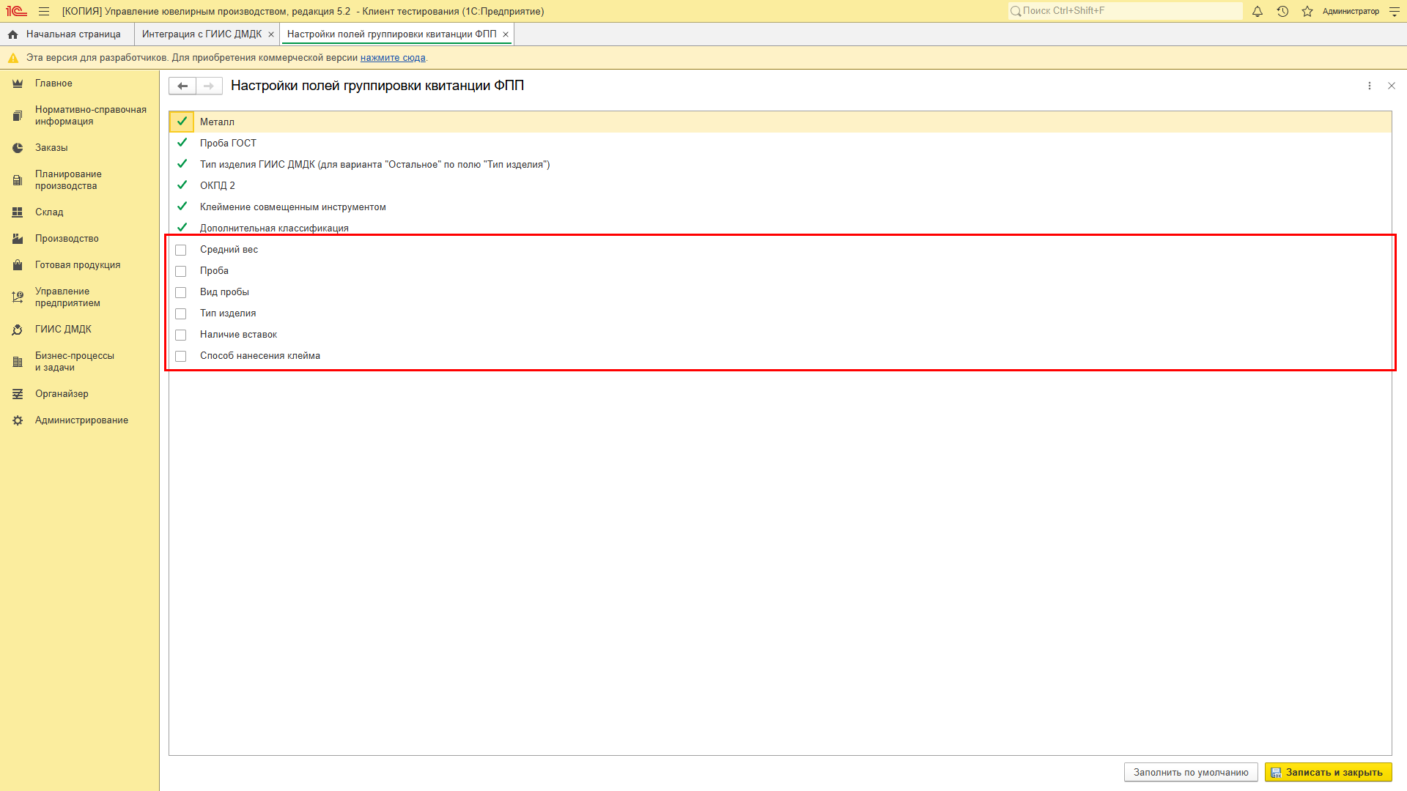1407x791 pixels.
Task: Click the Нормативно-справочная информация icon
Action: click(x=18, y=116)
